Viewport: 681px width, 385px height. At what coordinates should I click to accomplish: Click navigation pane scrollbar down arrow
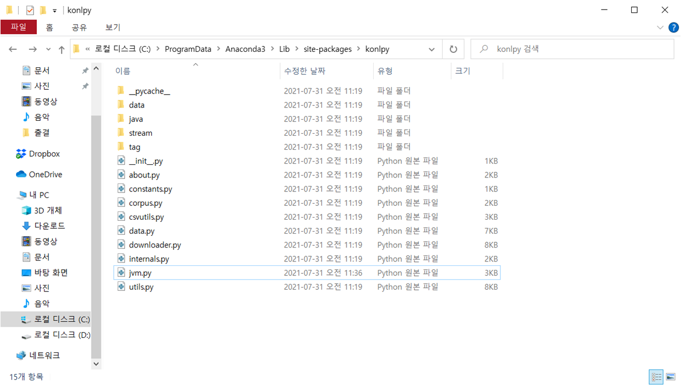click(x=96, y=363)
